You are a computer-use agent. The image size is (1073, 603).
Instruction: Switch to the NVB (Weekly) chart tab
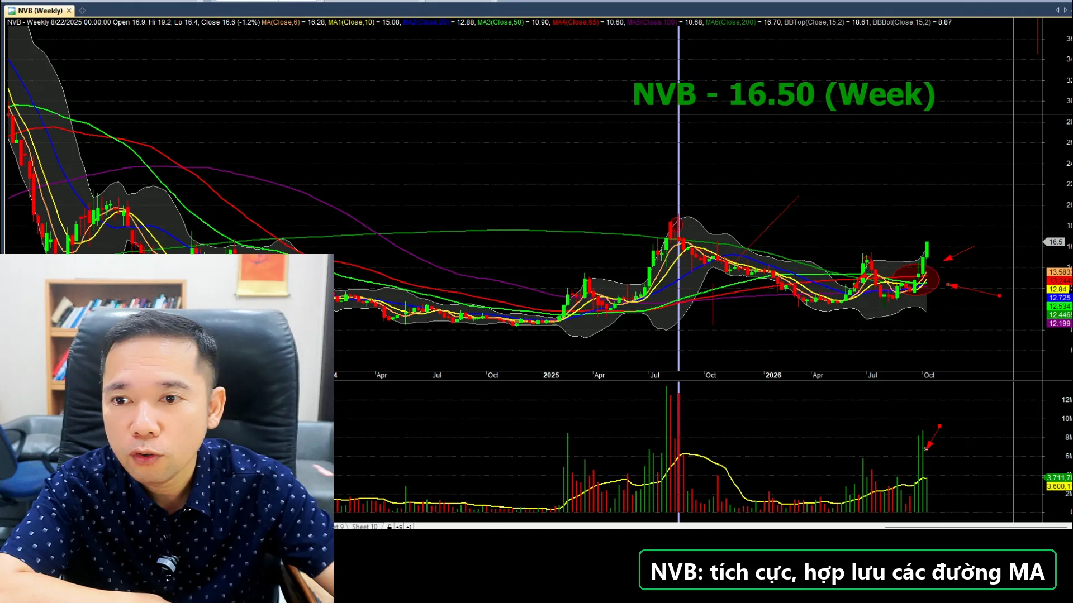point(39,11)
